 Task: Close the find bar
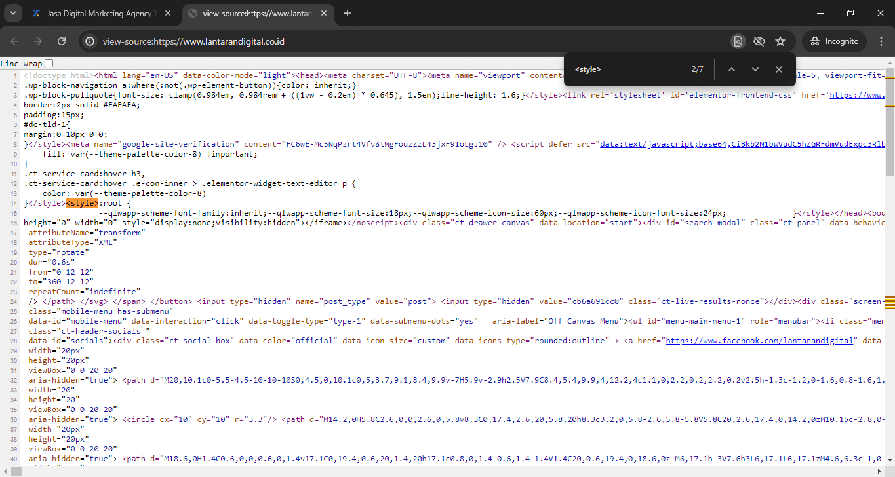[x=779, y=69]
